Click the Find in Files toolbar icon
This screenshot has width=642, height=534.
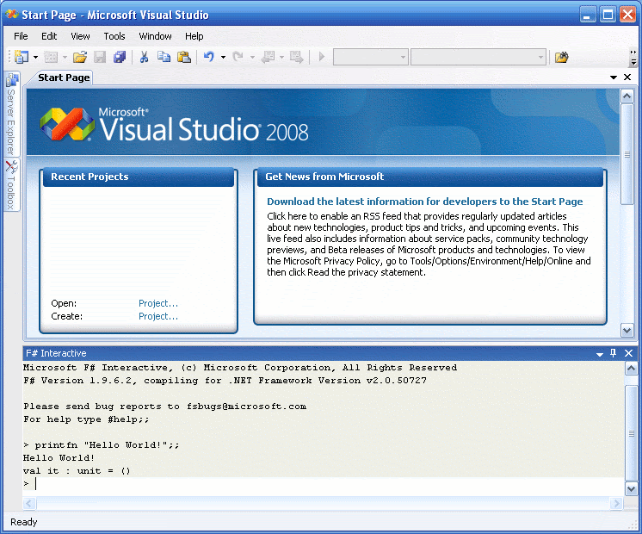[x=562, y=57]
